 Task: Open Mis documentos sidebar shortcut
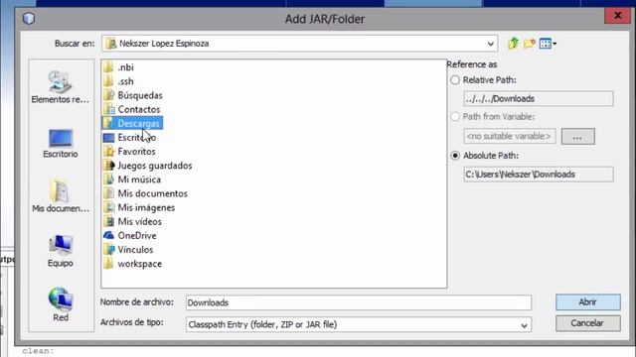click(x=60, y=196)
